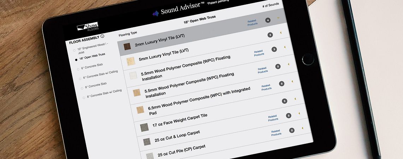The image size is (403, 159).
Task: Expand the 17 oz Carpet Tile row arrow
Action: (x=295, y=99)
